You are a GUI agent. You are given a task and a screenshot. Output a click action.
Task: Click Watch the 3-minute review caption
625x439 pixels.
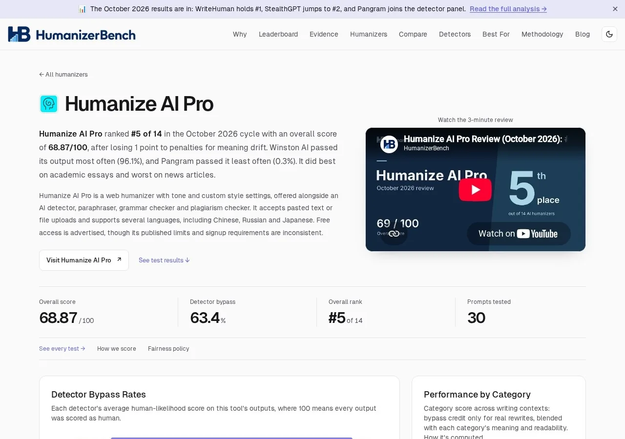476,120
